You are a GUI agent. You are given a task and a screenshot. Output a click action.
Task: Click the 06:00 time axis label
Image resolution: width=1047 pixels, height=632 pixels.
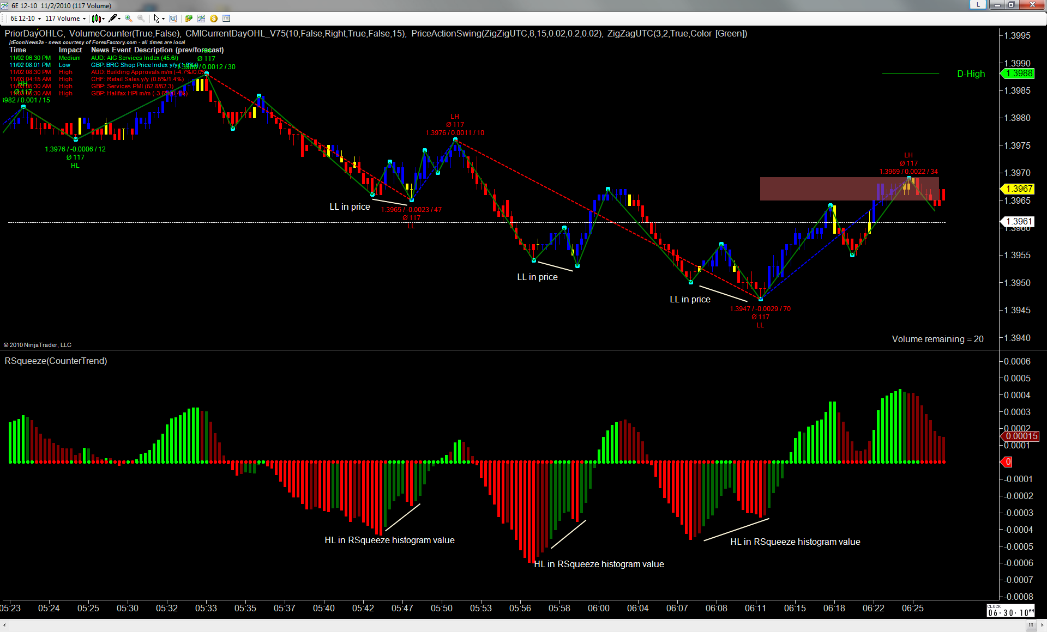click(x=599, y=608)
